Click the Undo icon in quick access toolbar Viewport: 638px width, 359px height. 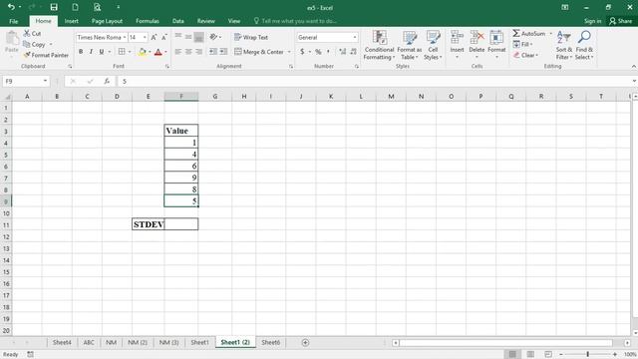pos(11,7)
